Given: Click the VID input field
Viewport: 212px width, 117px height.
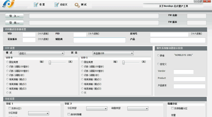Looking at the screenshot, I should coord(29,34).
